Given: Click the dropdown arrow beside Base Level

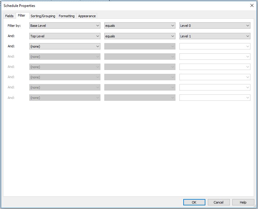Looking at the screenshot, I should [x=98, y=26].
